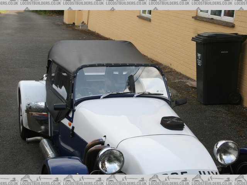Click the car's front windscreen glass
This screenshot has height=185, width=247.
120,81
